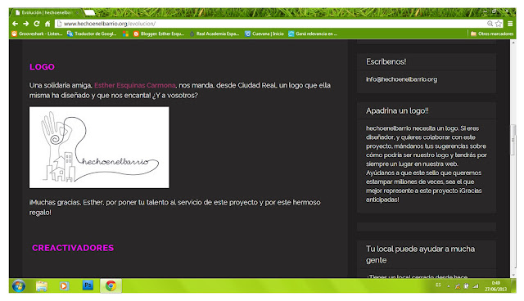This screenshot has height=301, width=524.
Task: Show hidden system tray icons
Action: pyautogui.click(x=449, y=286)
